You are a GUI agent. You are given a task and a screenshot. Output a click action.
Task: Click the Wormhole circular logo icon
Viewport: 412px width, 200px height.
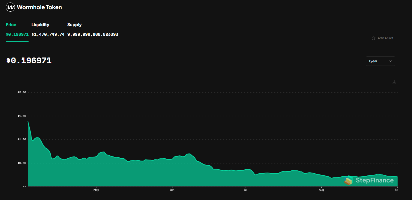click(10, 7)
